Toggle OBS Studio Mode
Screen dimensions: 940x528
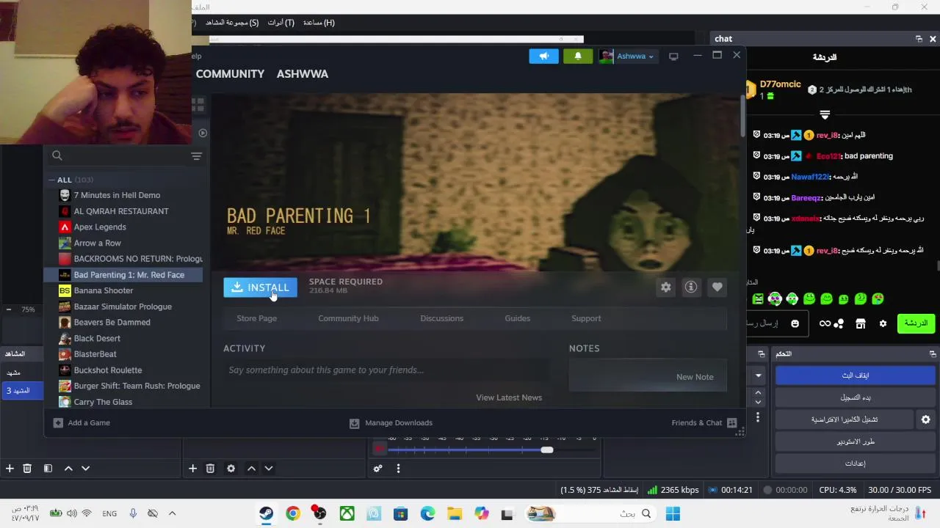855,441
